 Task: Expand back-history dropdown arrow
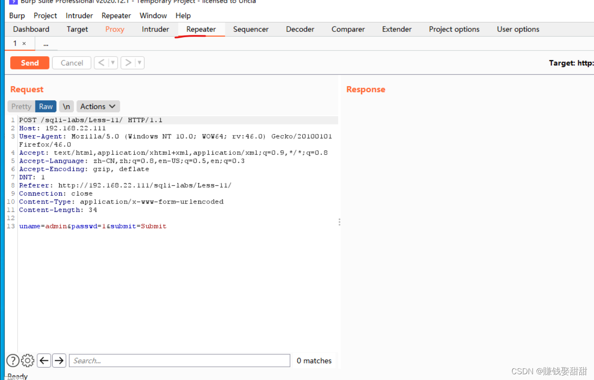pos(113,63)
